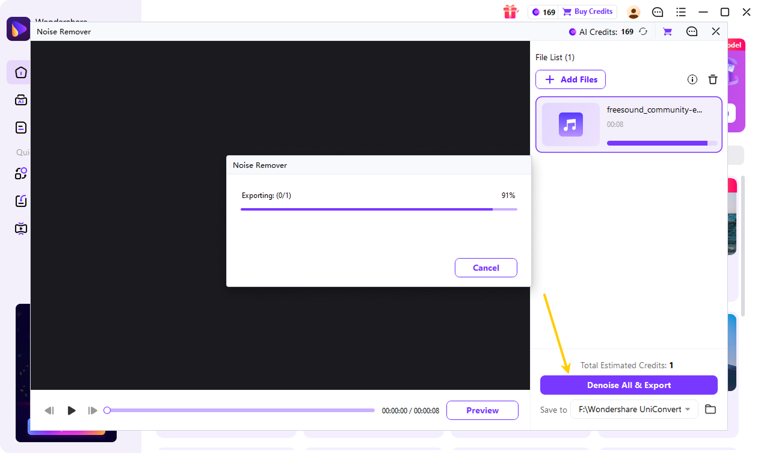Open the downloader sidebar icon
This screenshot has height=453, width=758.
coord(21,201)
